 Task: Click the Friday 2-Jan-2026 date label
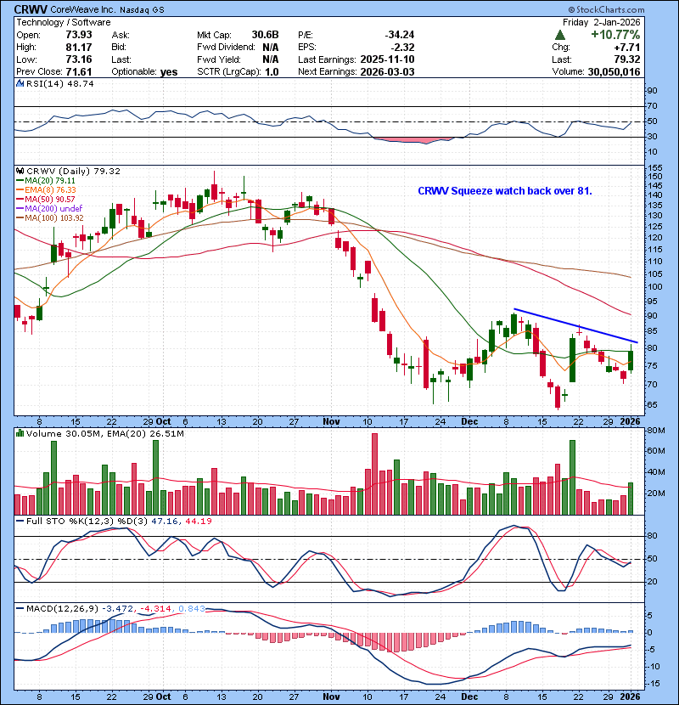point(601,22)
